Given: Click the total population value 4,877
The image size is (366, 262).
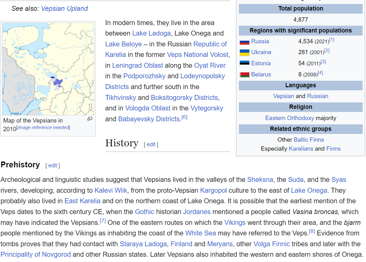Looking at the screenshot, I should tap(301, 19).
